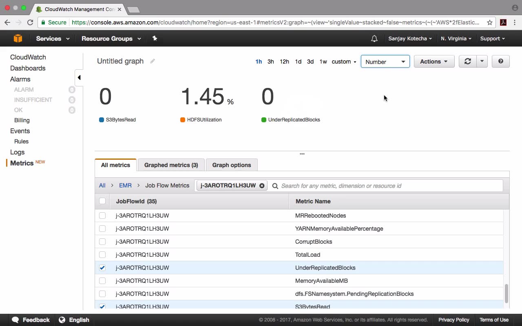Collapse the left sidebar with arrow
This screenshot has height=326, width=522.
[x=79, y=77]
